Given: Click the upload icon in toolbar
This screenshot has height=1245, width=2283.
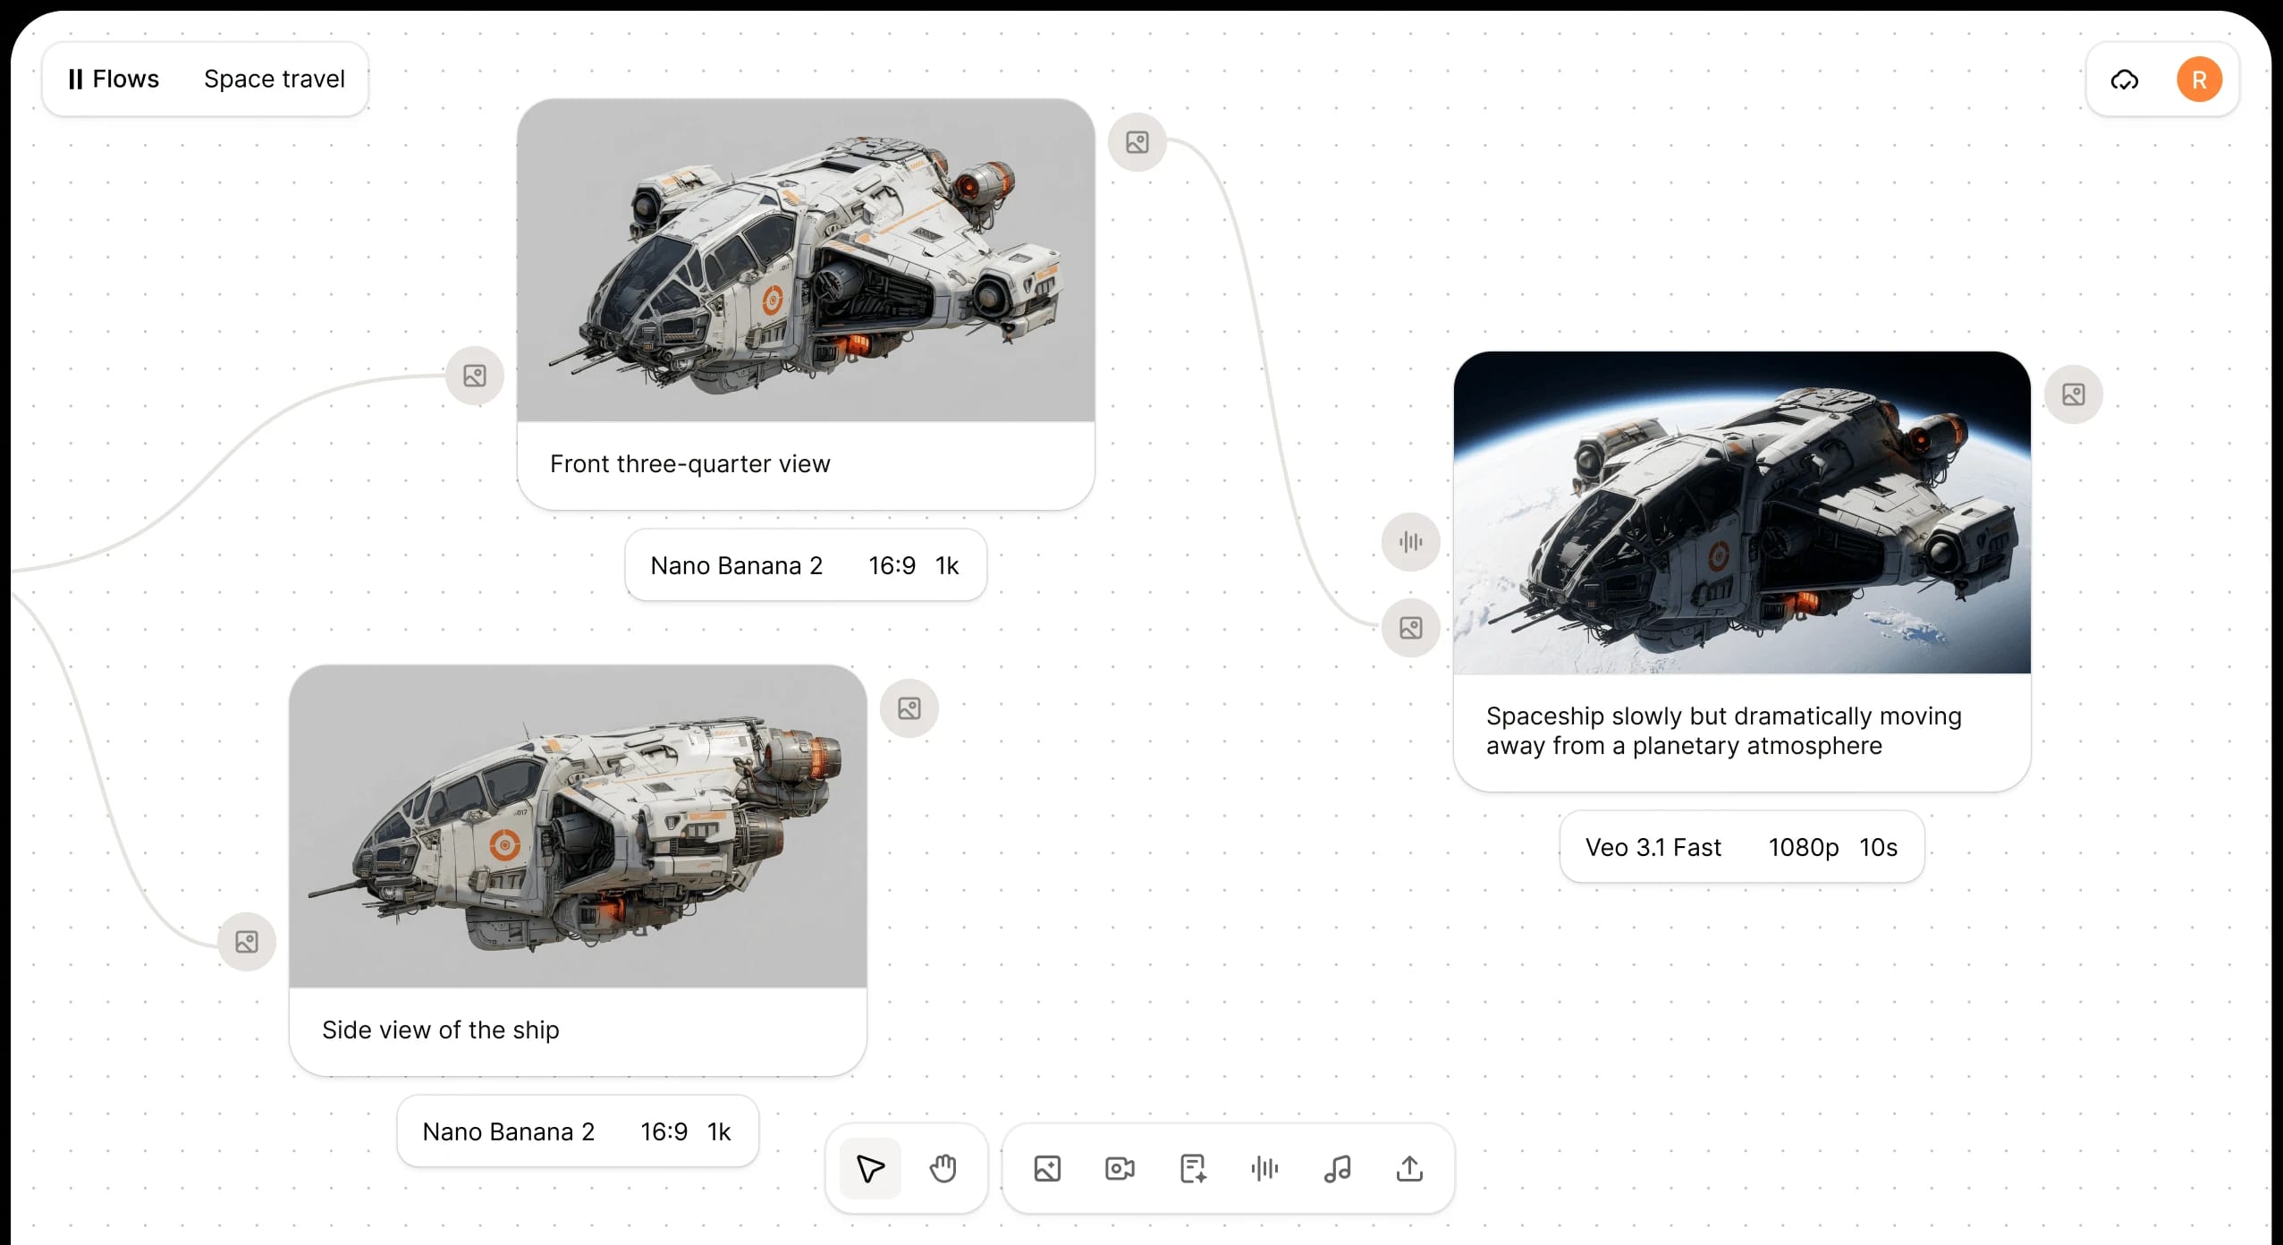Looking at the screenshot, I should 1409,1168.
